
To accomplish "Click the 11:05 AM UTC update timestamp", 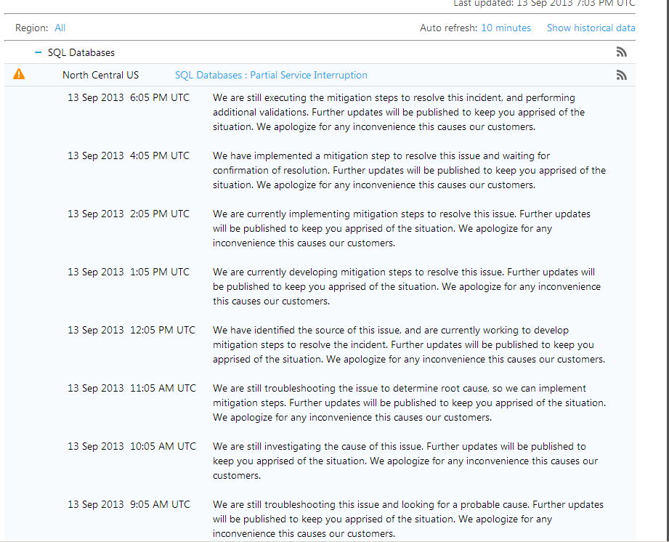I will pos(131,388).
